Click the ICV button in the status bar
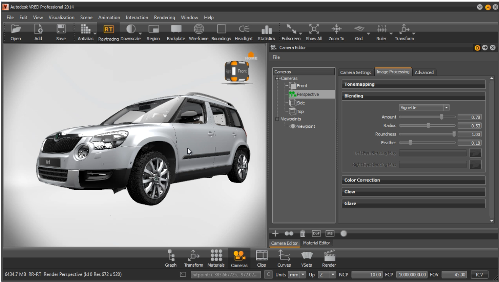 [x=479, y=275]
